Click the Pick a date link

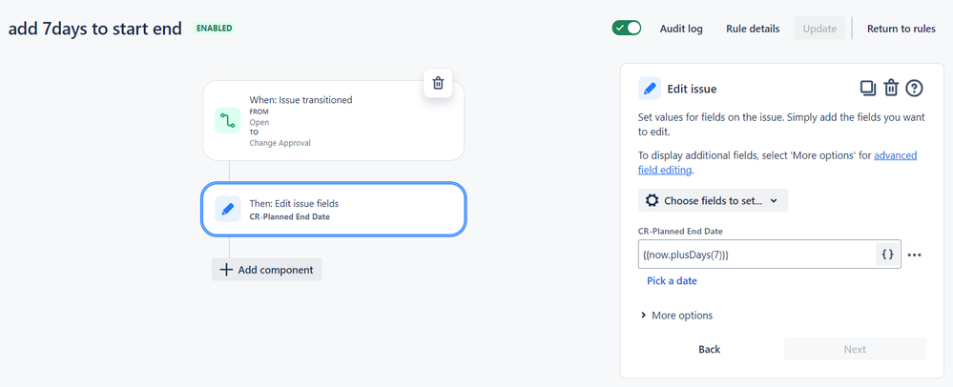click(672, 280)
